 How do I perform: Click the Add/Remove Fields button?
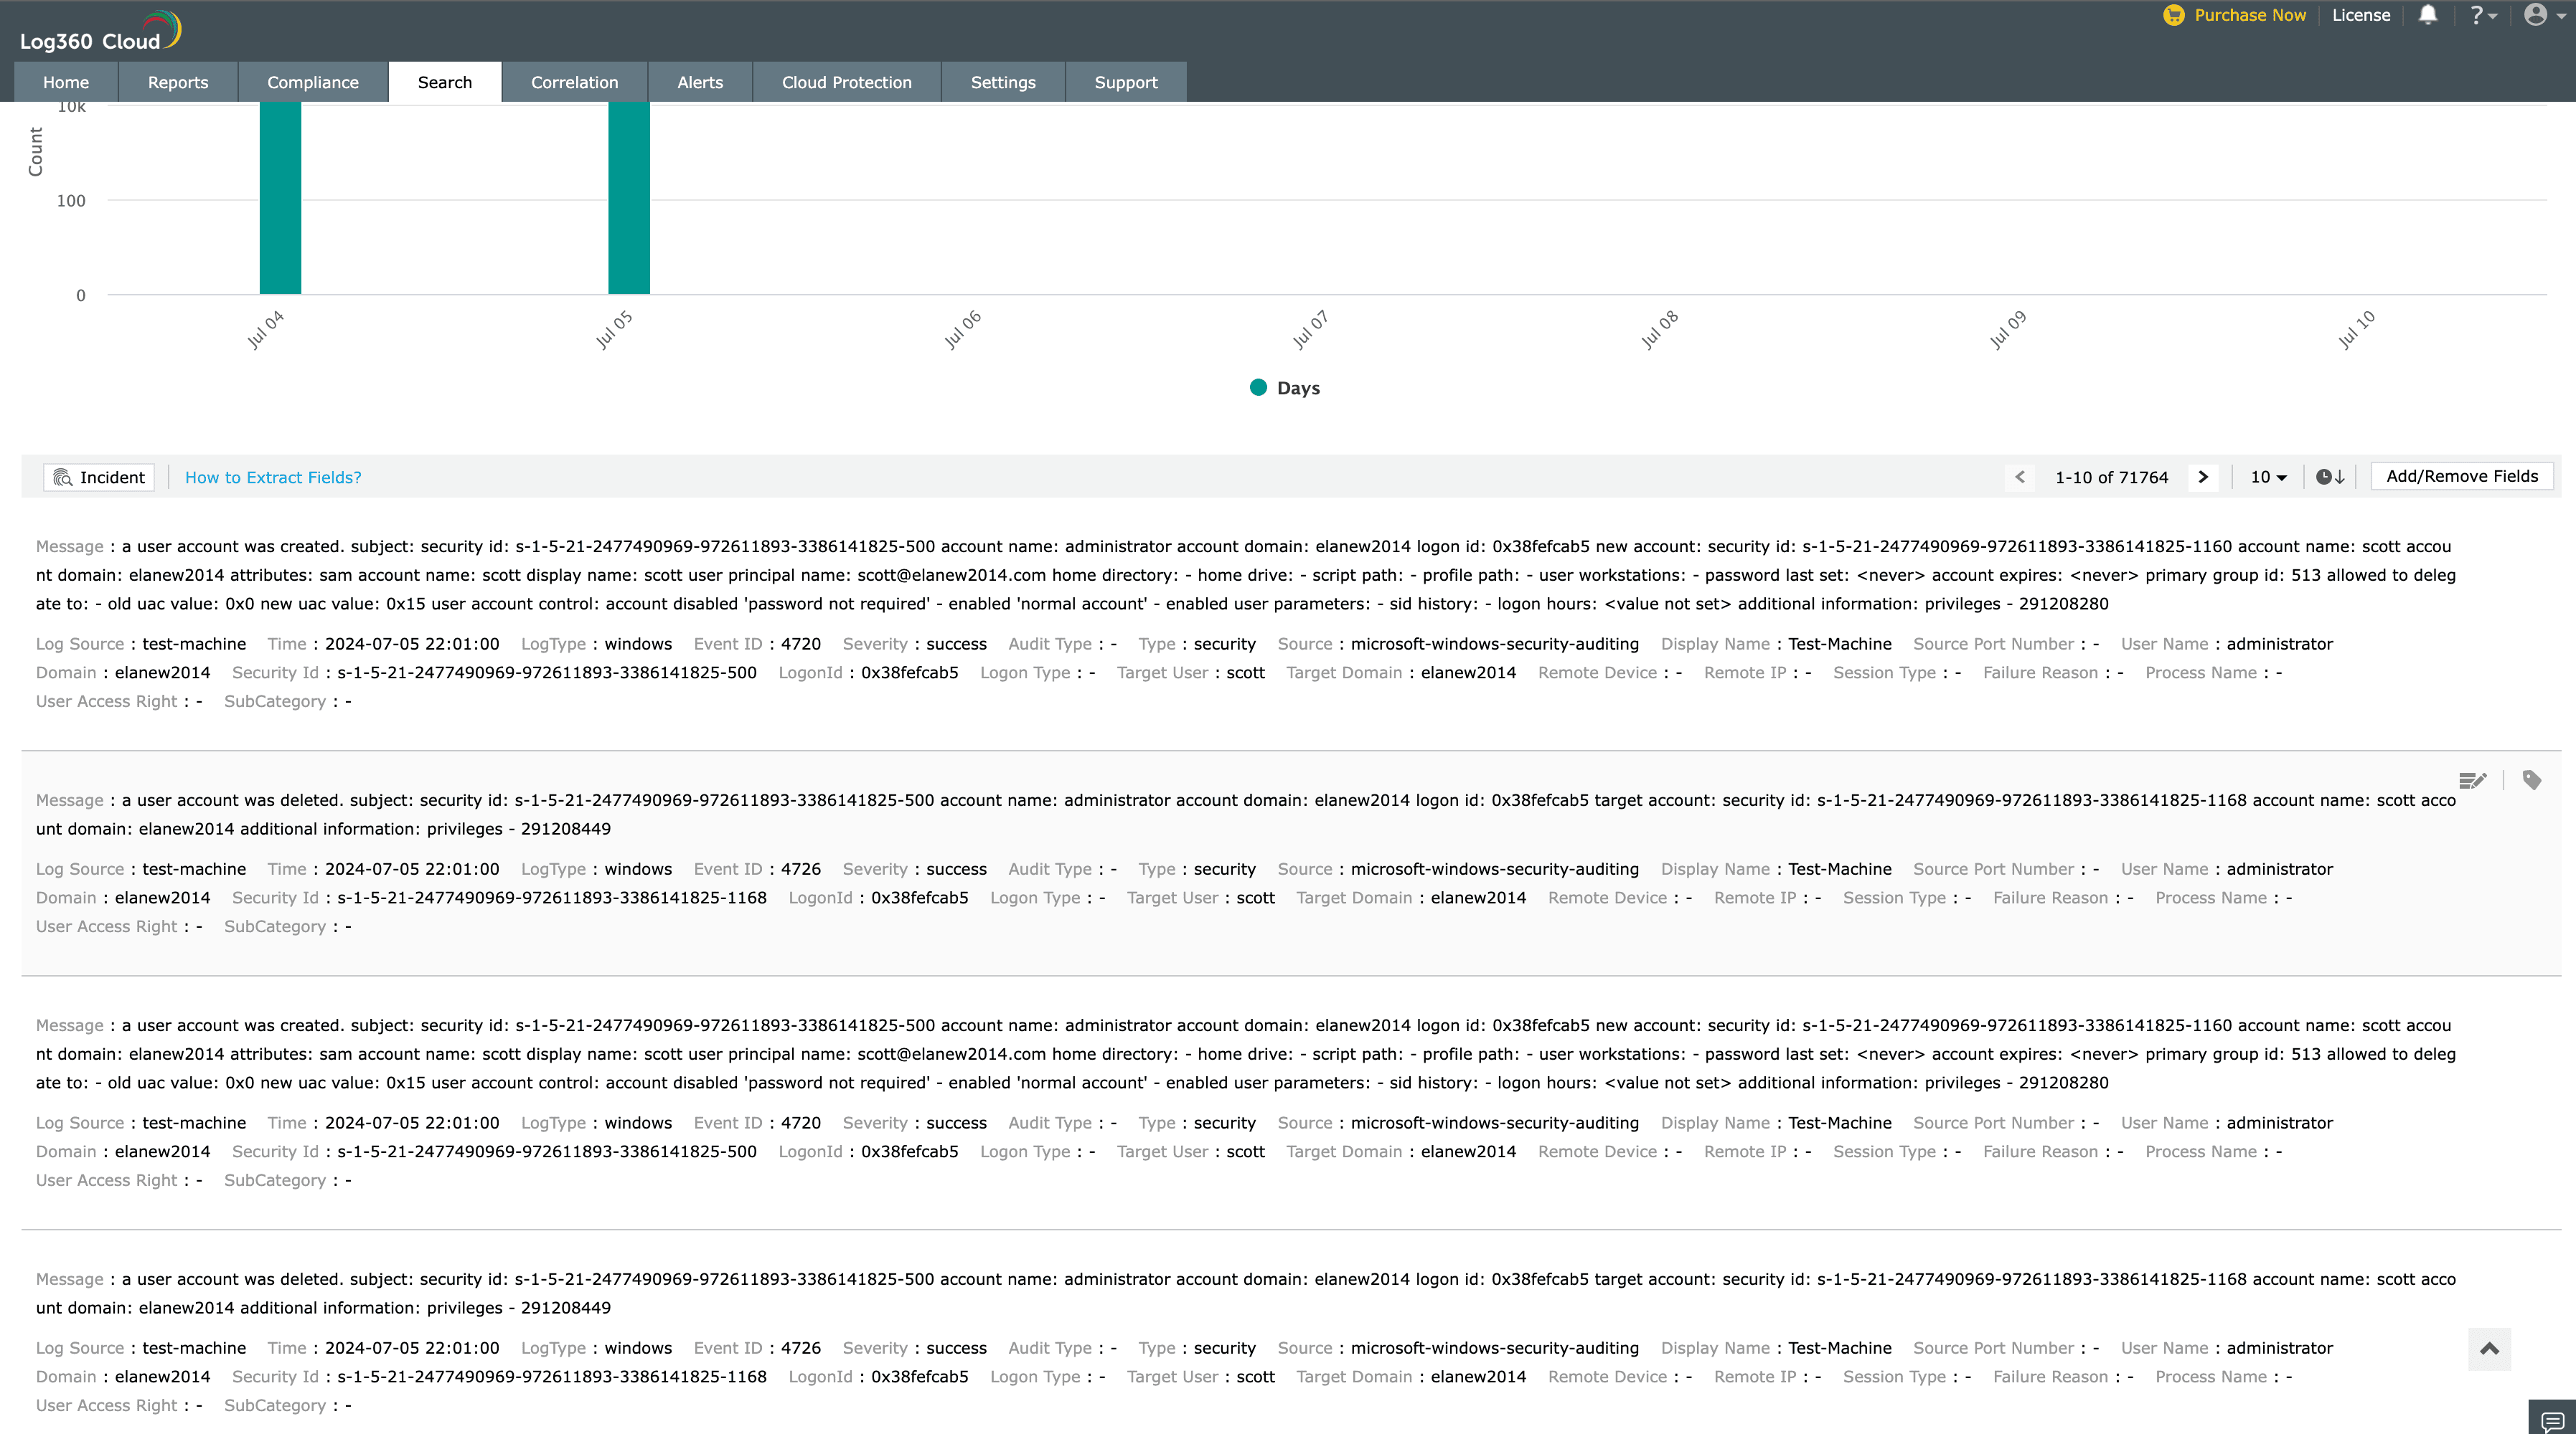(x=2461, y=477)
